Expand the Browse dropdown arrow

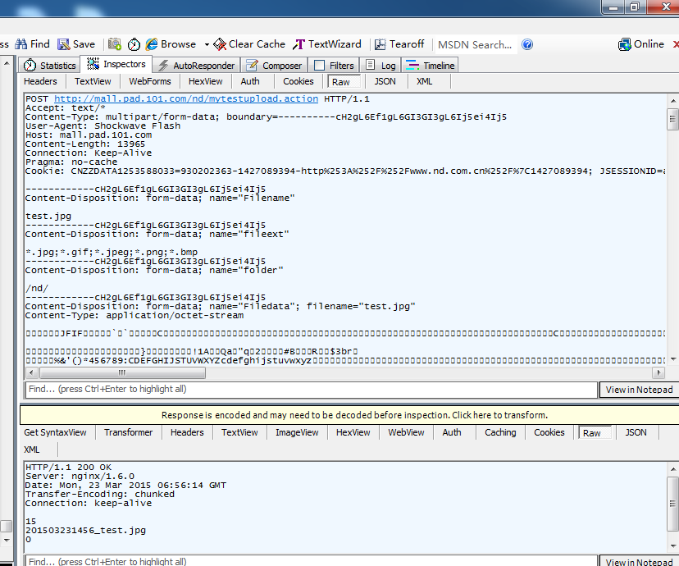pyautogui.click(x=207, y=44)
